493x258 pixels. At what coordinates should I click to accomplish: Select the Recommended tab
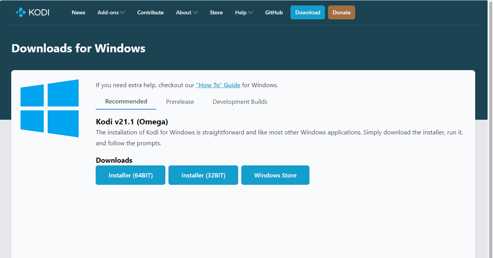(x=126, y=101)
